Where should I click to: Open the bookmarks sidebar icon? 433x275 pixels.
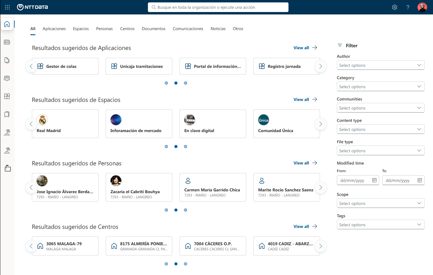pos(7,114)
